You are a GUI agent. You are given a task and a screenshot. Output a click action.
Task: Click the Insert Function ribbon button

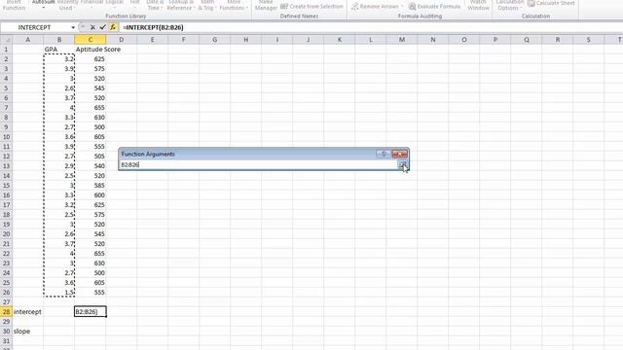click(14, 5)
